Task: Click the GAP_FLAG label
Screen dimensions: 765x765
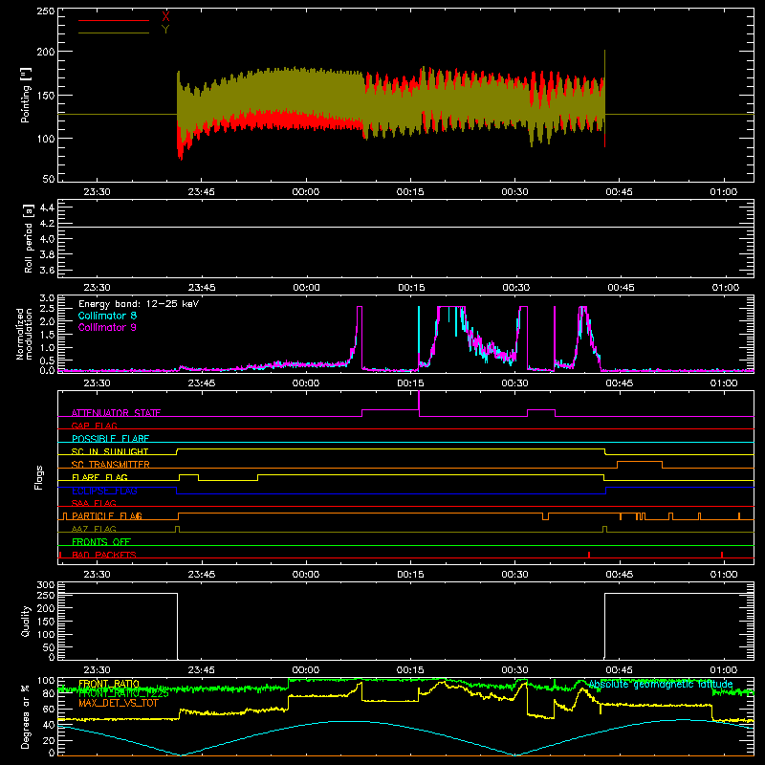Action: (94, 426)
